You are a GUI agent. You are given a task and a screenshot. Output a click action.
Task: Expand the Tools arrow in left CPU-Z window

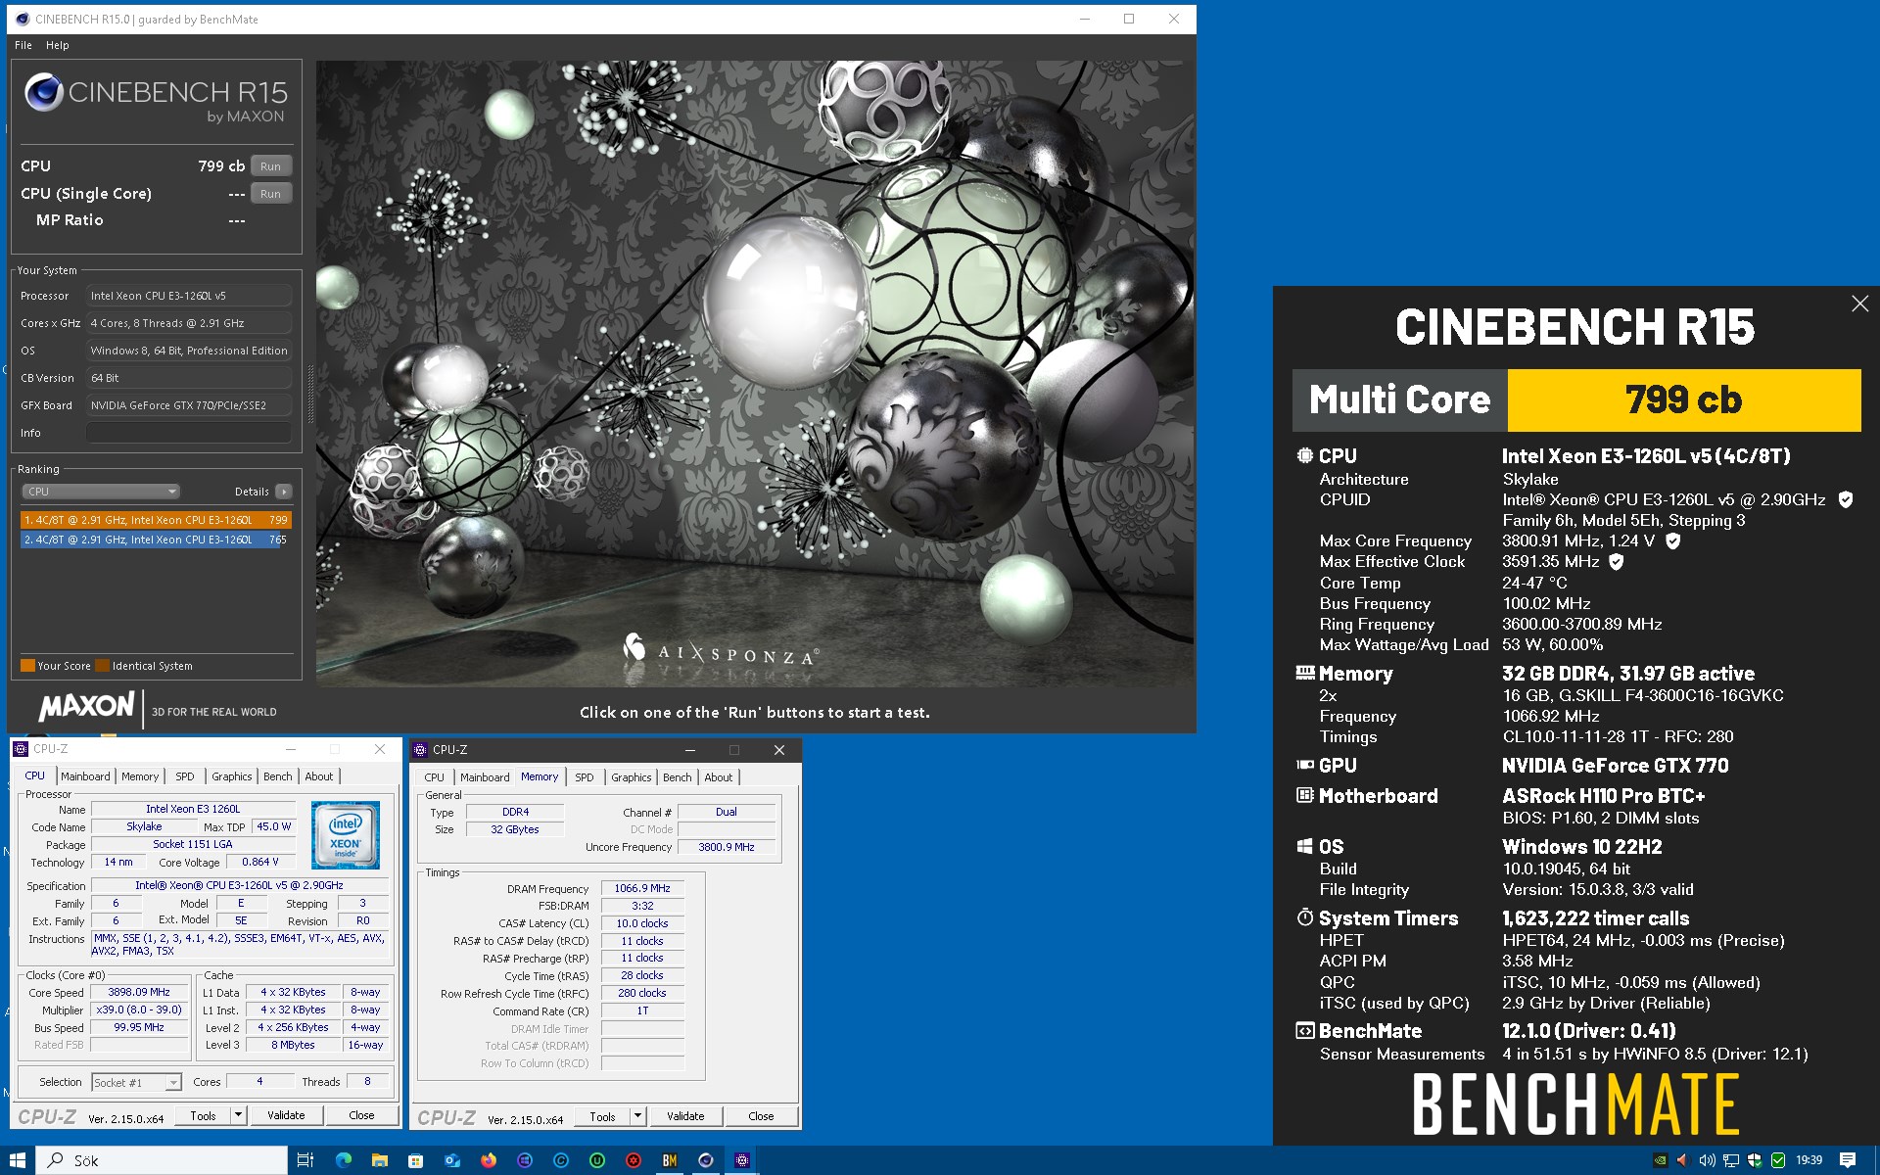click(238, 1115)
